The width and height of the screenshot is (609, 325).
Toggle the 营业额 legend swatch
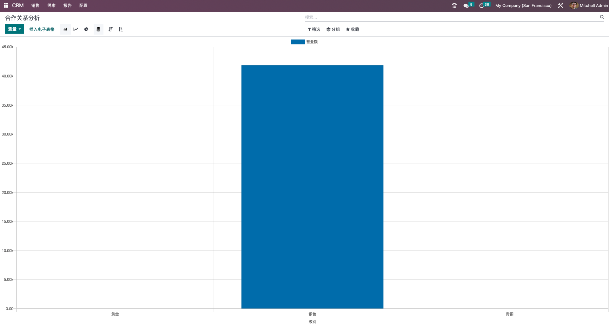[298, 42]
